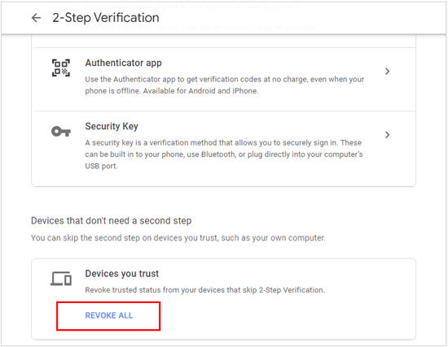Click 'You can skip the second step' text
448x347 pixels.
point(178,238)
